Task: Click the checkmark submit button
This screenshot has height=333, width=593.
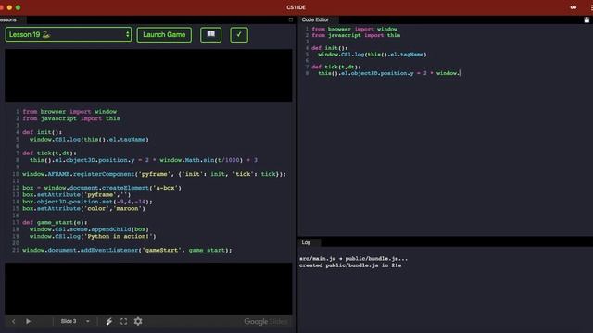Action: [x=239, y=35]
